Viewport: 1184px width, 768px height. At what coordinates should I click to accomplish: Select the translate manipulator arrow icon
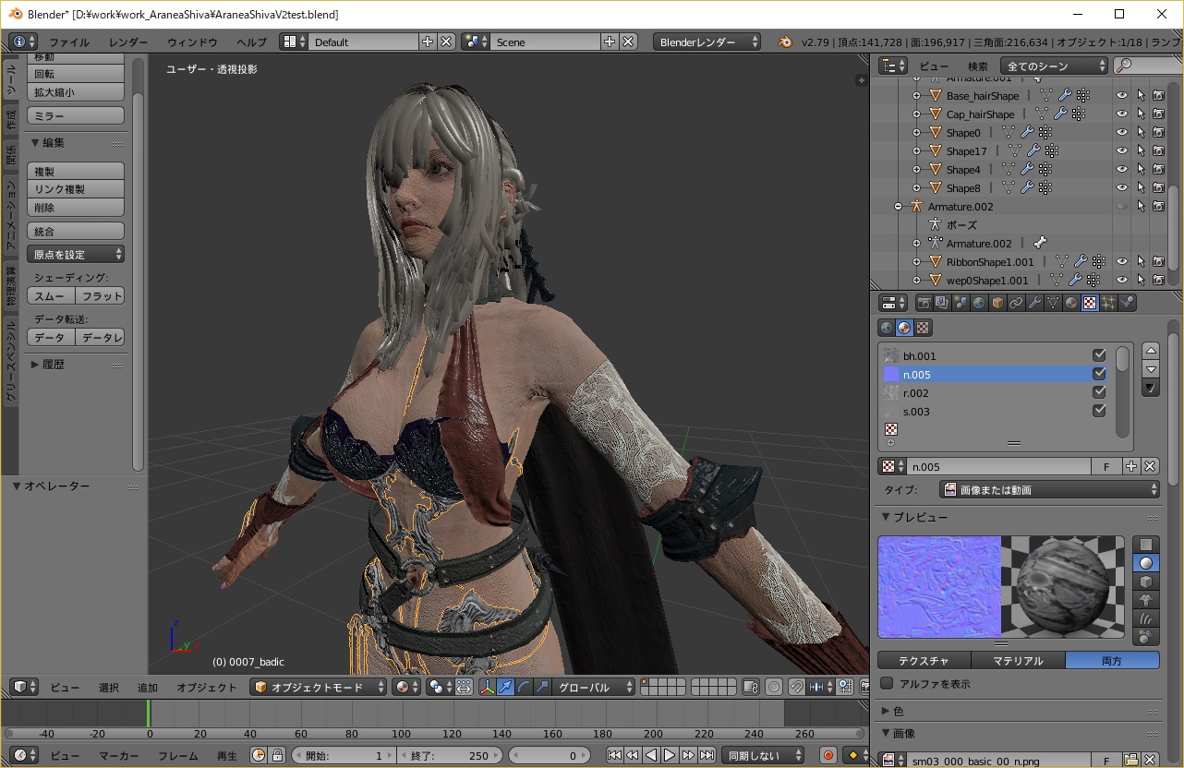506,687
